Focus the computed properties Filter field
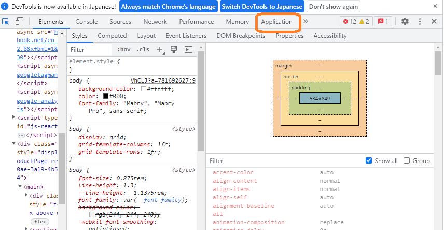This screenshot has height=230, width=444. [x=285, y=161]
